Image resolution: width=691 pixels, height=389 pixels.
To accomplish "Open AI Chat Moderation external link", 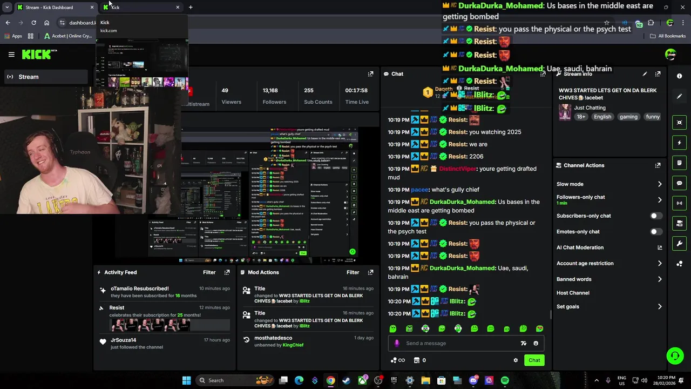I will click(x=660, y=247).
